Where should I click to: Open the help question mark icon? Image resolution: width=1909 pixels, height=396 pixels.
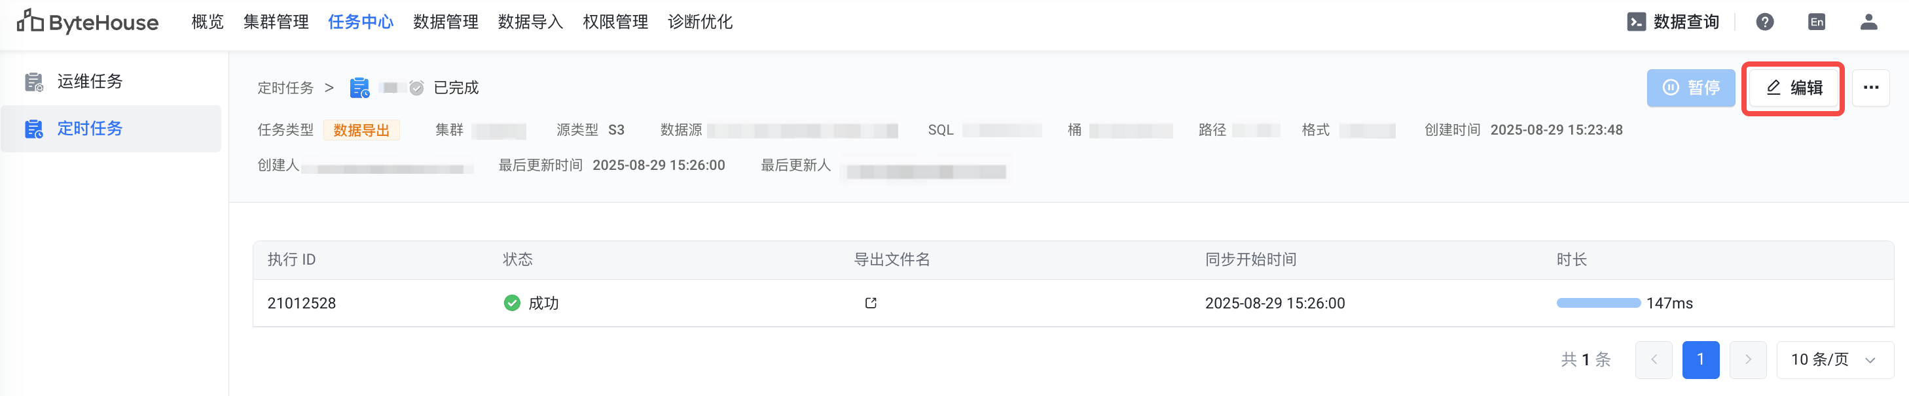(x=1764, y=22)
